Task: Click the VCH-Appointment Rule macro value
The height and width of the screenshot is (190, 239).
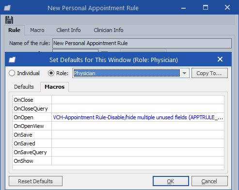Action: tap(138, 117)
